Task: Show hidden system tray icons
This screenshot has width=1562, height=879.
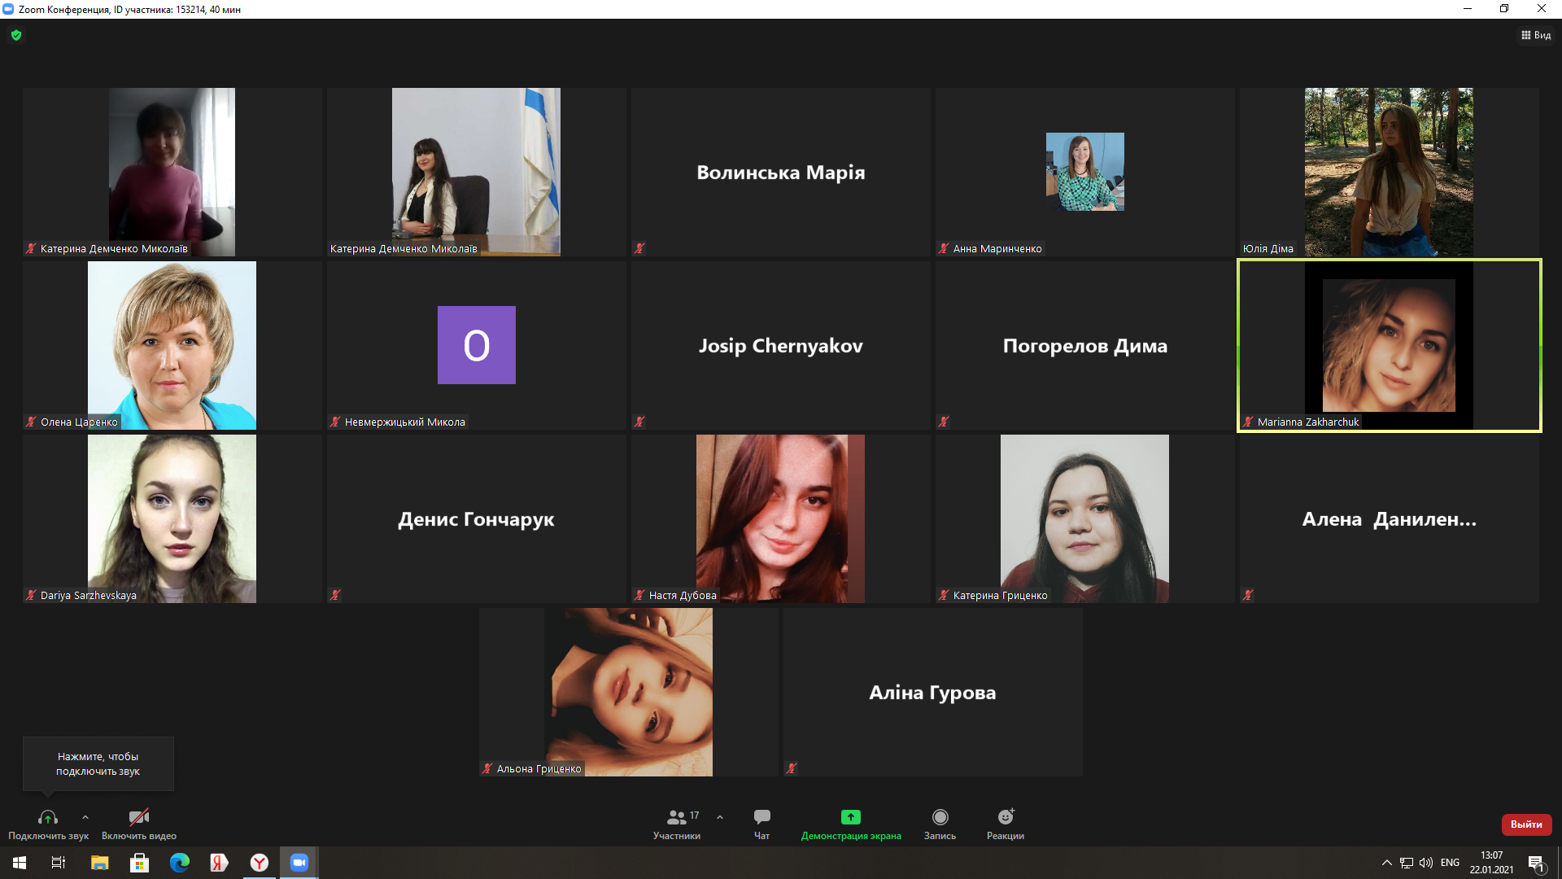Action: (1386, 863)
